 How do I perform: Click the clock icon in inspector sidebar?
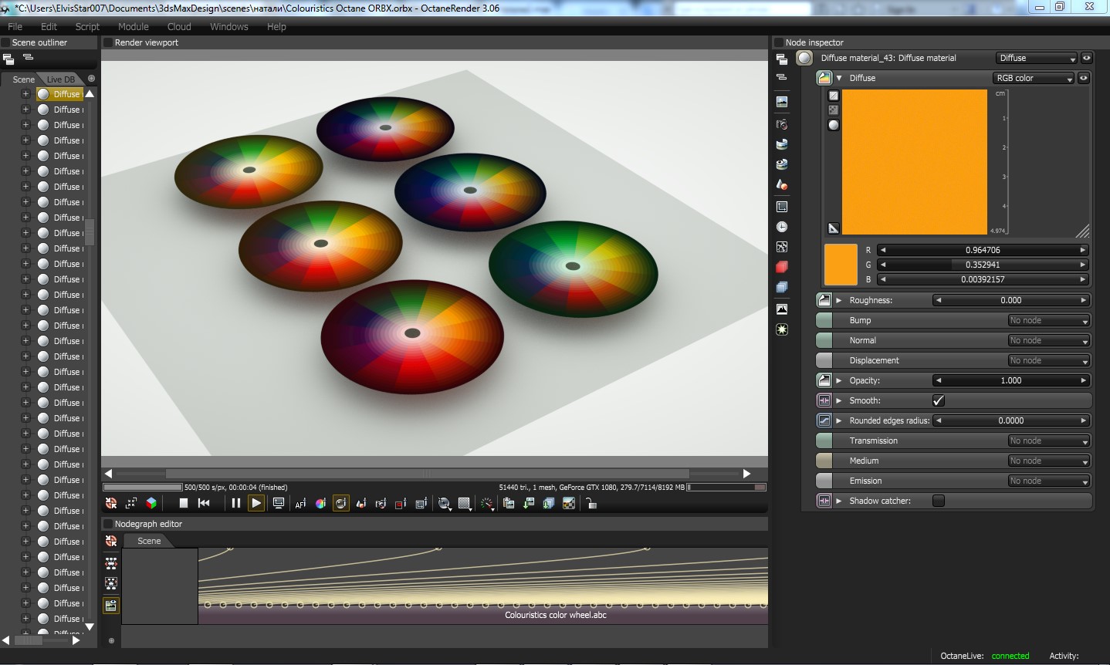click(x=782, y=227)
